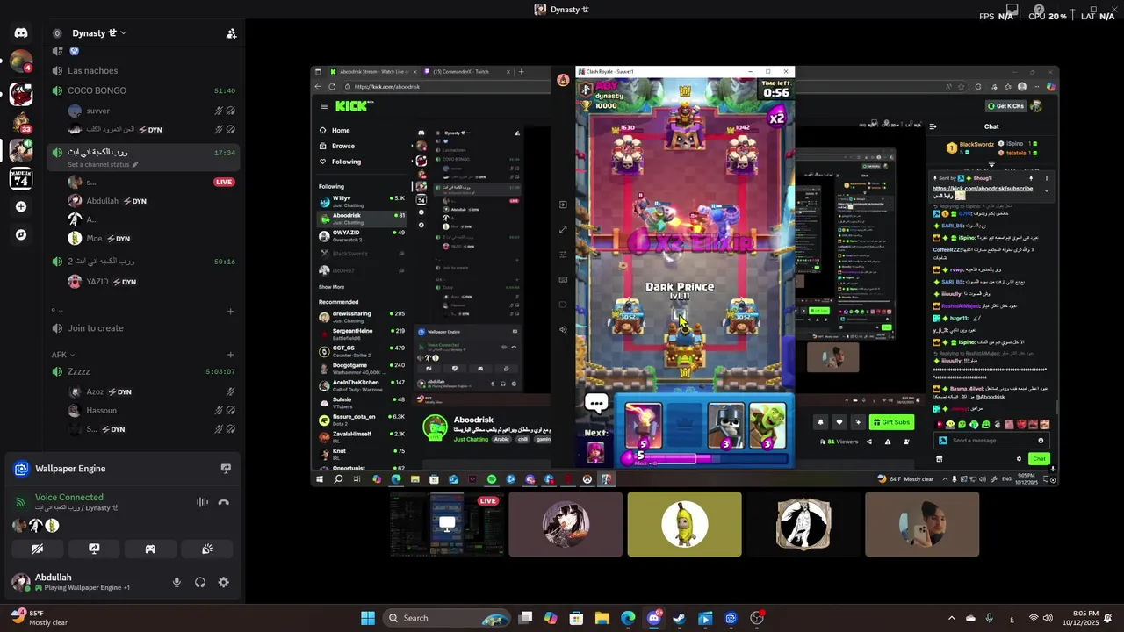The height and width of the screenshot is (632, 1124).
Task: Open notification bell in taskbar
Action: (x=1109, y=618)
